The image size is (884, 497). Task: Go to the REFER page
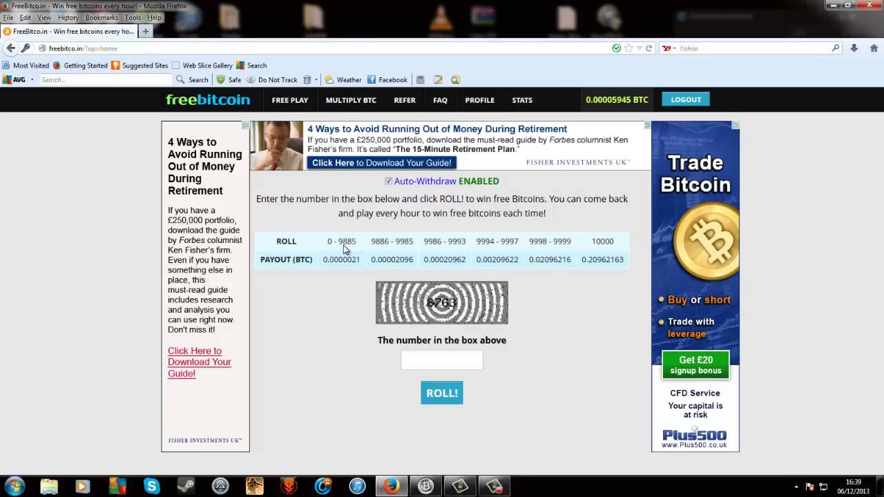405,100
